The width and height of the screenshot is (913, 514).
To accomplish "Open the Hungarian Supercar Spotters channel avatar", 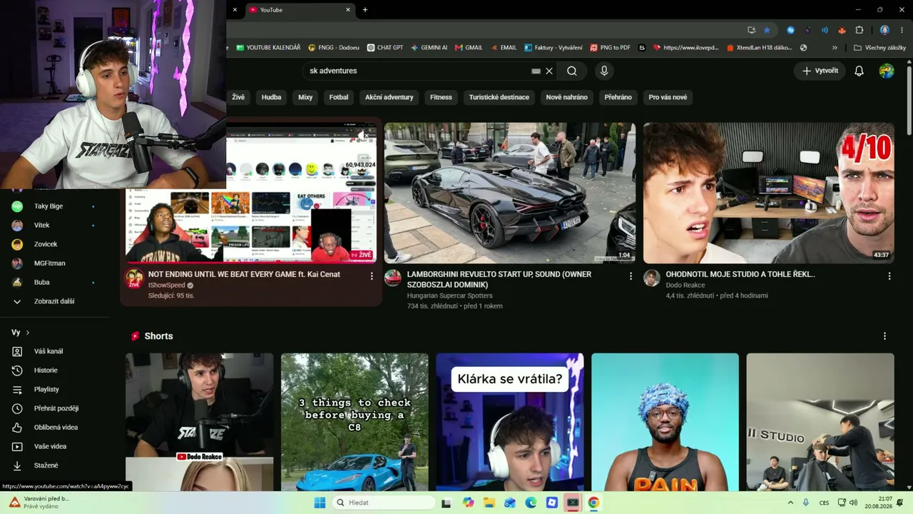I will (393, 278).
